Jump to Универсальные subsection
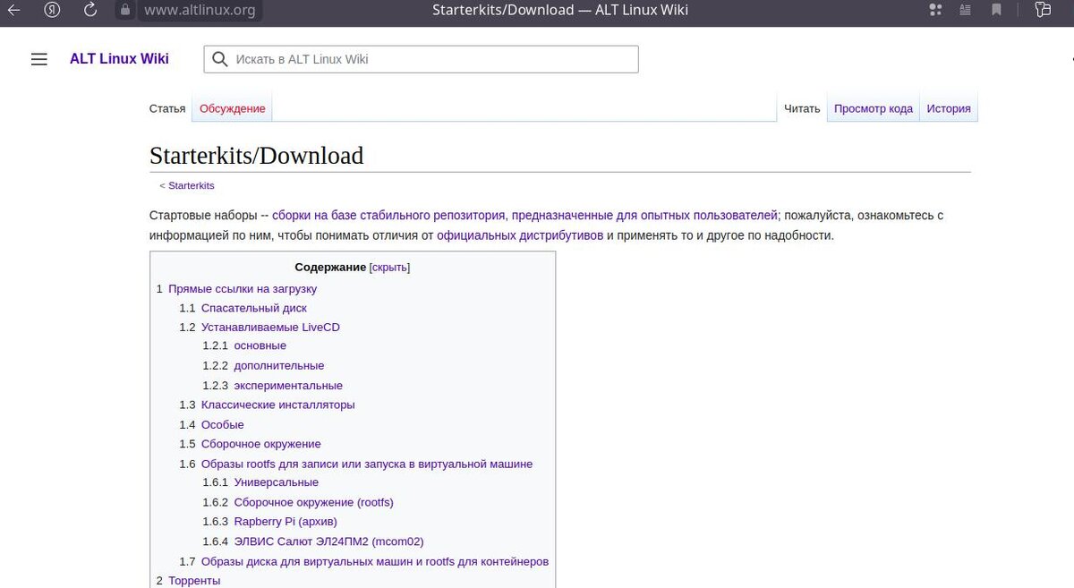 (277, 482)
